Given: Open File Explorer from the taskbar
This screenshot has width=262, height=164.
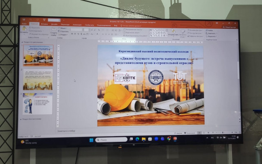Looking at the screenshot, I should [x=144, y=139].
